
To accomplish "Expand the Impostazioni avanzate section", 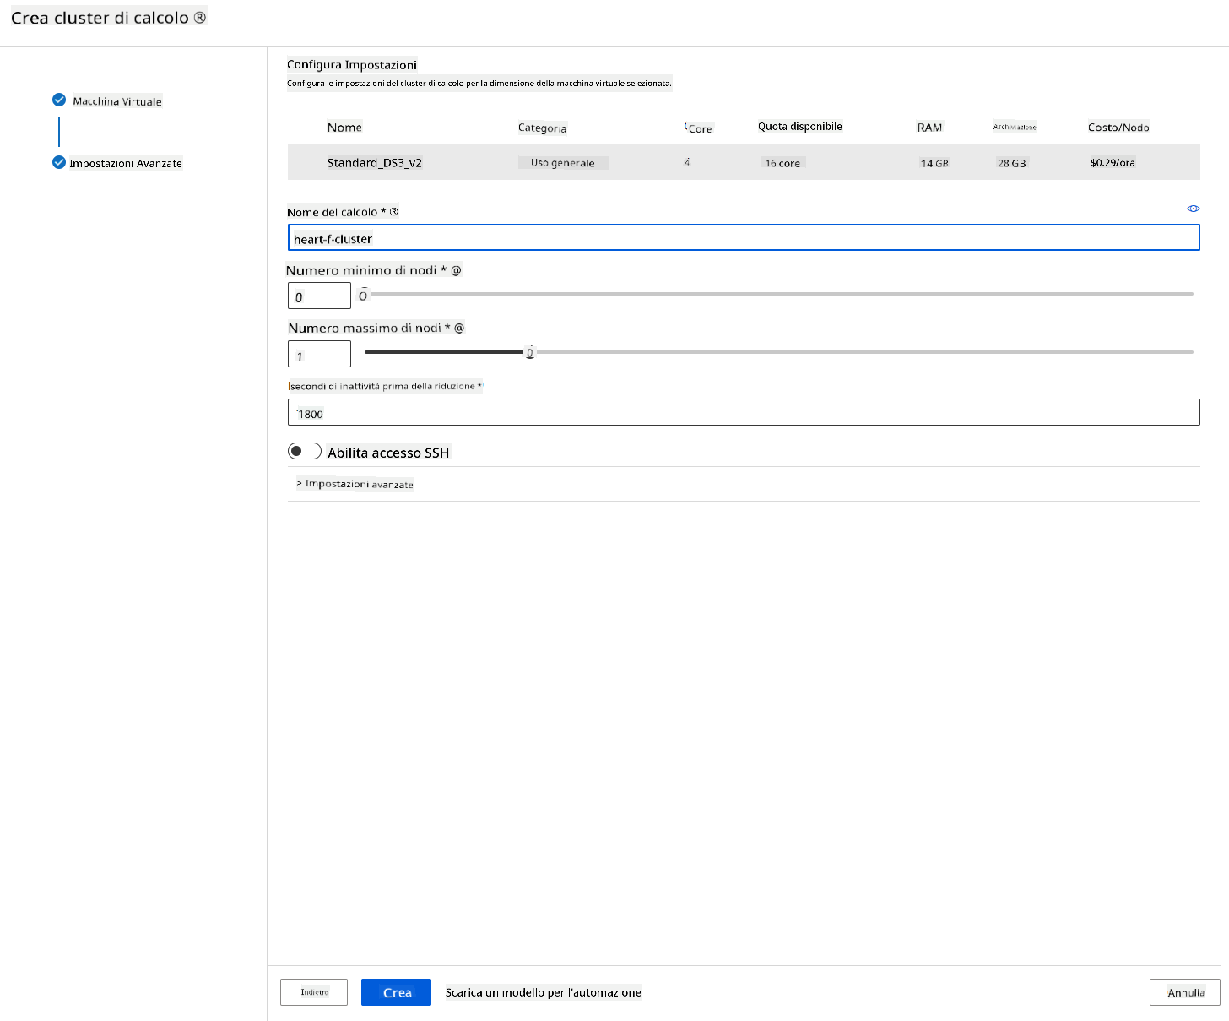I will (355, 484).
